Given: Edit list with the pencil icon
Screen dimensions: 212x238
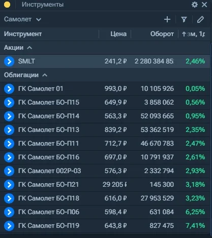Looking at the screenshot, I should tap(200, 19).
